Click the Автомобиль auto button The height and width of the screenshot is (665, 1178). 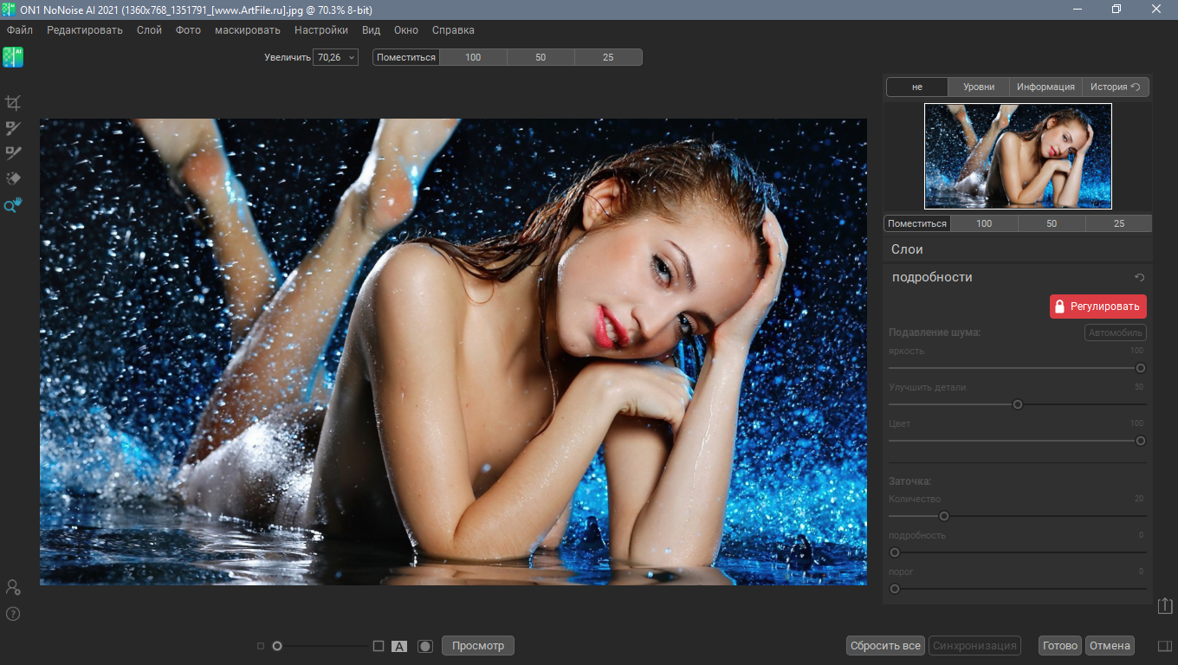pyautogui.click(x=1116, y=332)
